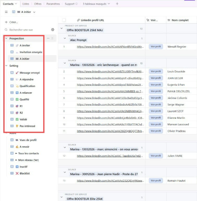Viewport: 197px width, 201px height.
Task: Open the A initier view dropdown in toolbar
Action: click(34, 12)
